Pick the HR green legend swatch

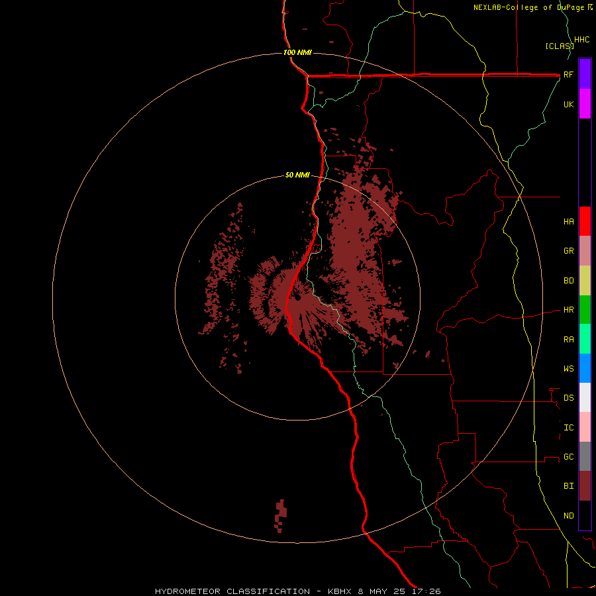585,310
